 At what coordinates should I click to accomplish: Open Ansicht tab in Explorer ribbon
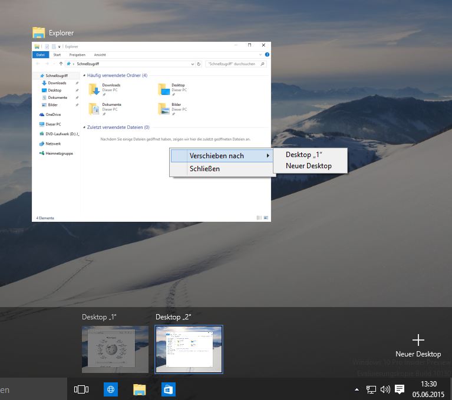tap(100, 55)
